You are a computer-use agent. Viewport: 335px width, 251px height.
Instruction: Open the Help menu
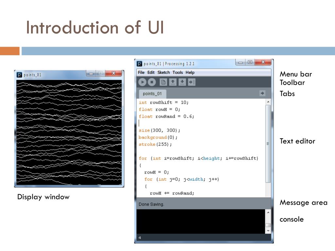click(190, 72)
